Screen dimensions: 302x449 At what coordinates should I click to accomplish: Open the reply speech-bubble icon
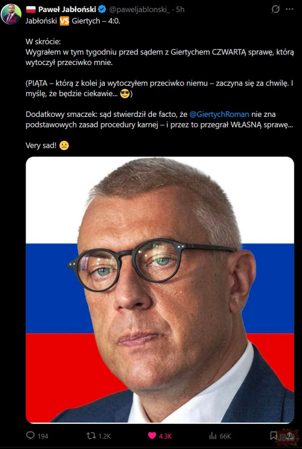coord(30,436)
